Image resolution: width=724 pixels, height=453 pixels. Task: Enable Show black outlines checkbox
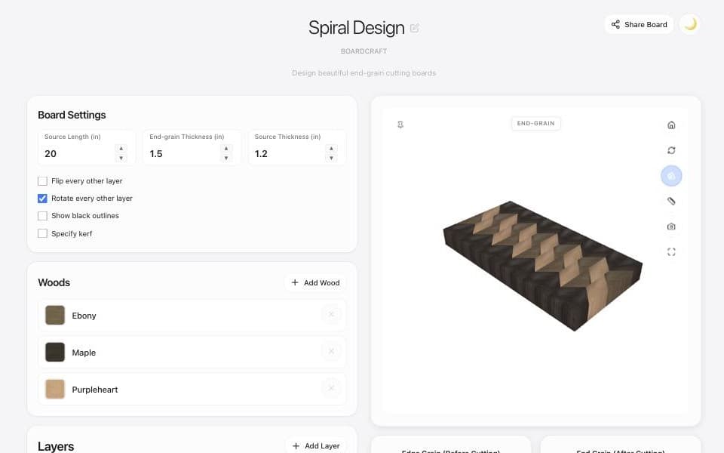pos(42,216)
